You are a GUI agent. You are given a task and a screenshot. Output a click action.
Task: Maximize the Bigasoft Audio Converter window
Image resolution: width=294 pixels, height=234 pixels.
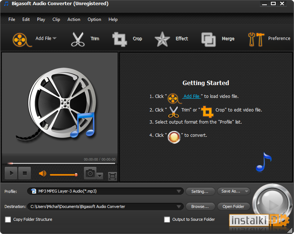[273, 3]
